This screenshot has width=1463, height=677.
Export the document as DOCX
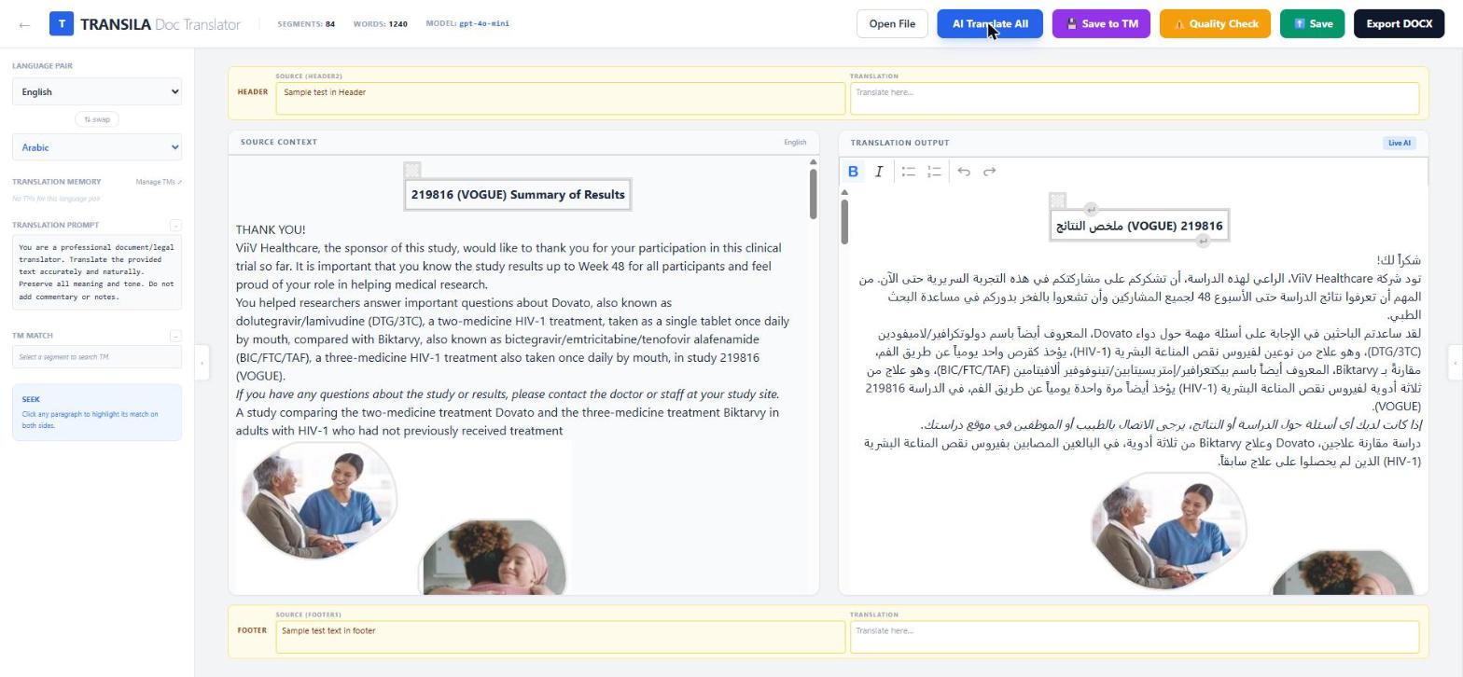click(1399, 24)
